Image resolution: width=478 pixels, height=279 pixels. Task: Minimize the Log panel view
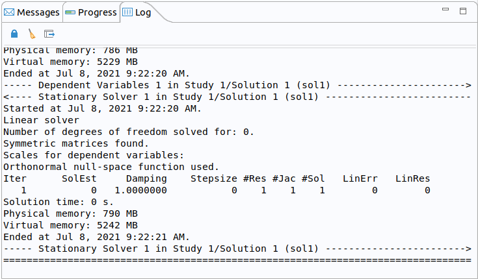pos(445,10)
